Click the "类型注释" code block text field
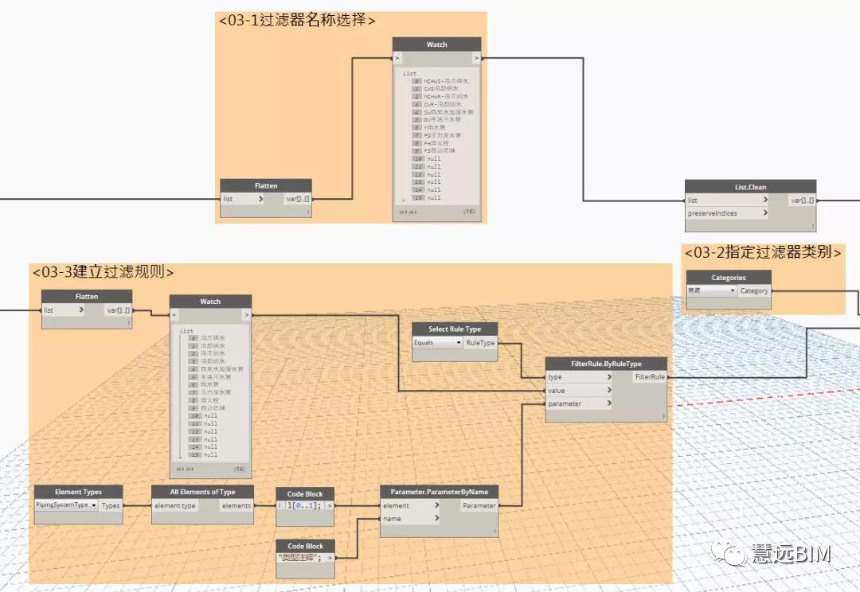 pyautogui.click(x=300, y=558)
